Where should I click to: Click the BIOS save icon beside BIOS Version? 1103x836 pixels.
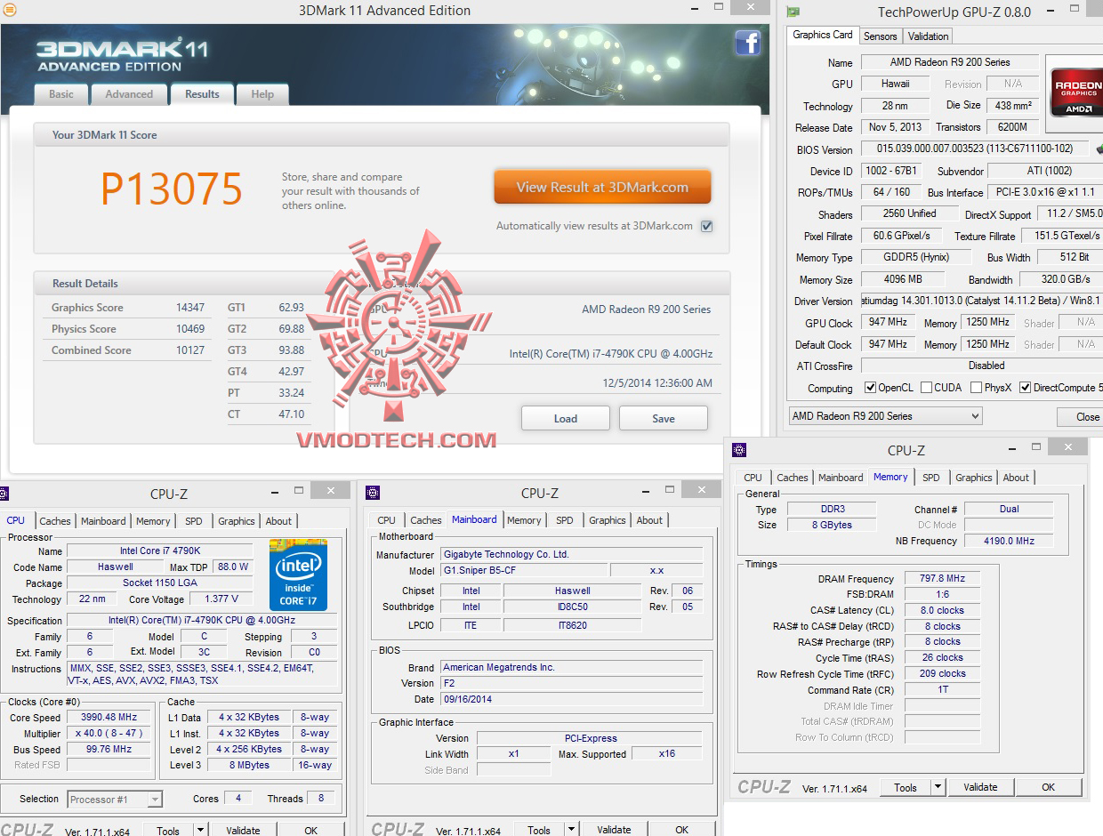click(1099, 149)
